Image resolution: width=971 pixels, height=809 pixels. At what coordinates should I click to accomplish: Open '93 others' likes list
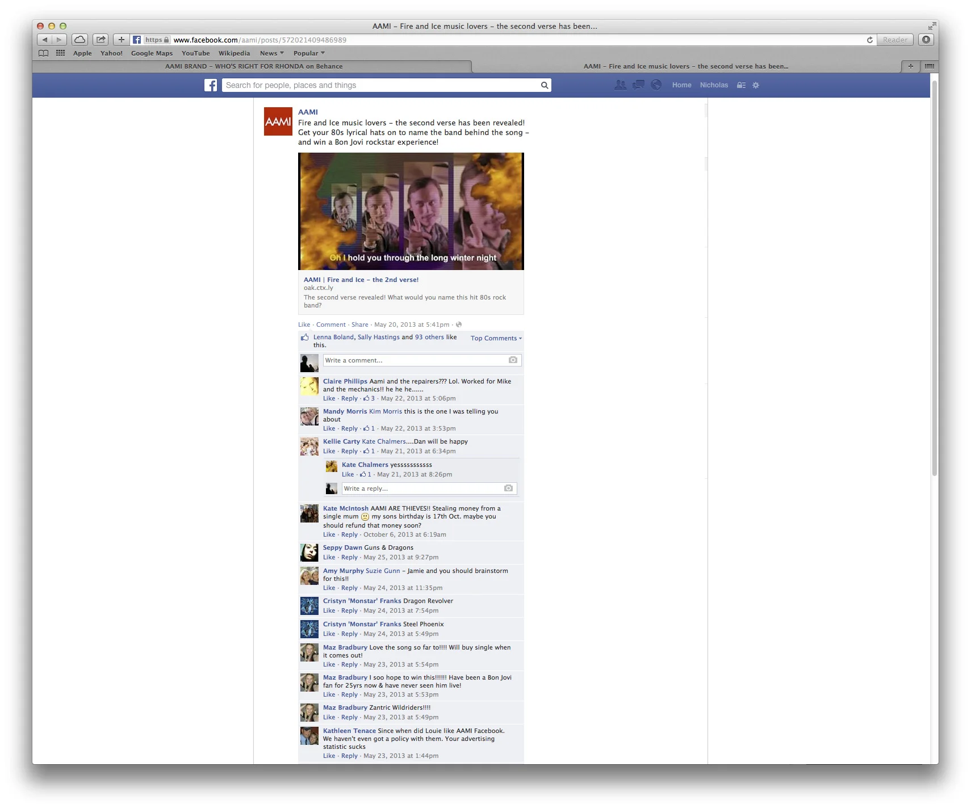tap(429, 337)
